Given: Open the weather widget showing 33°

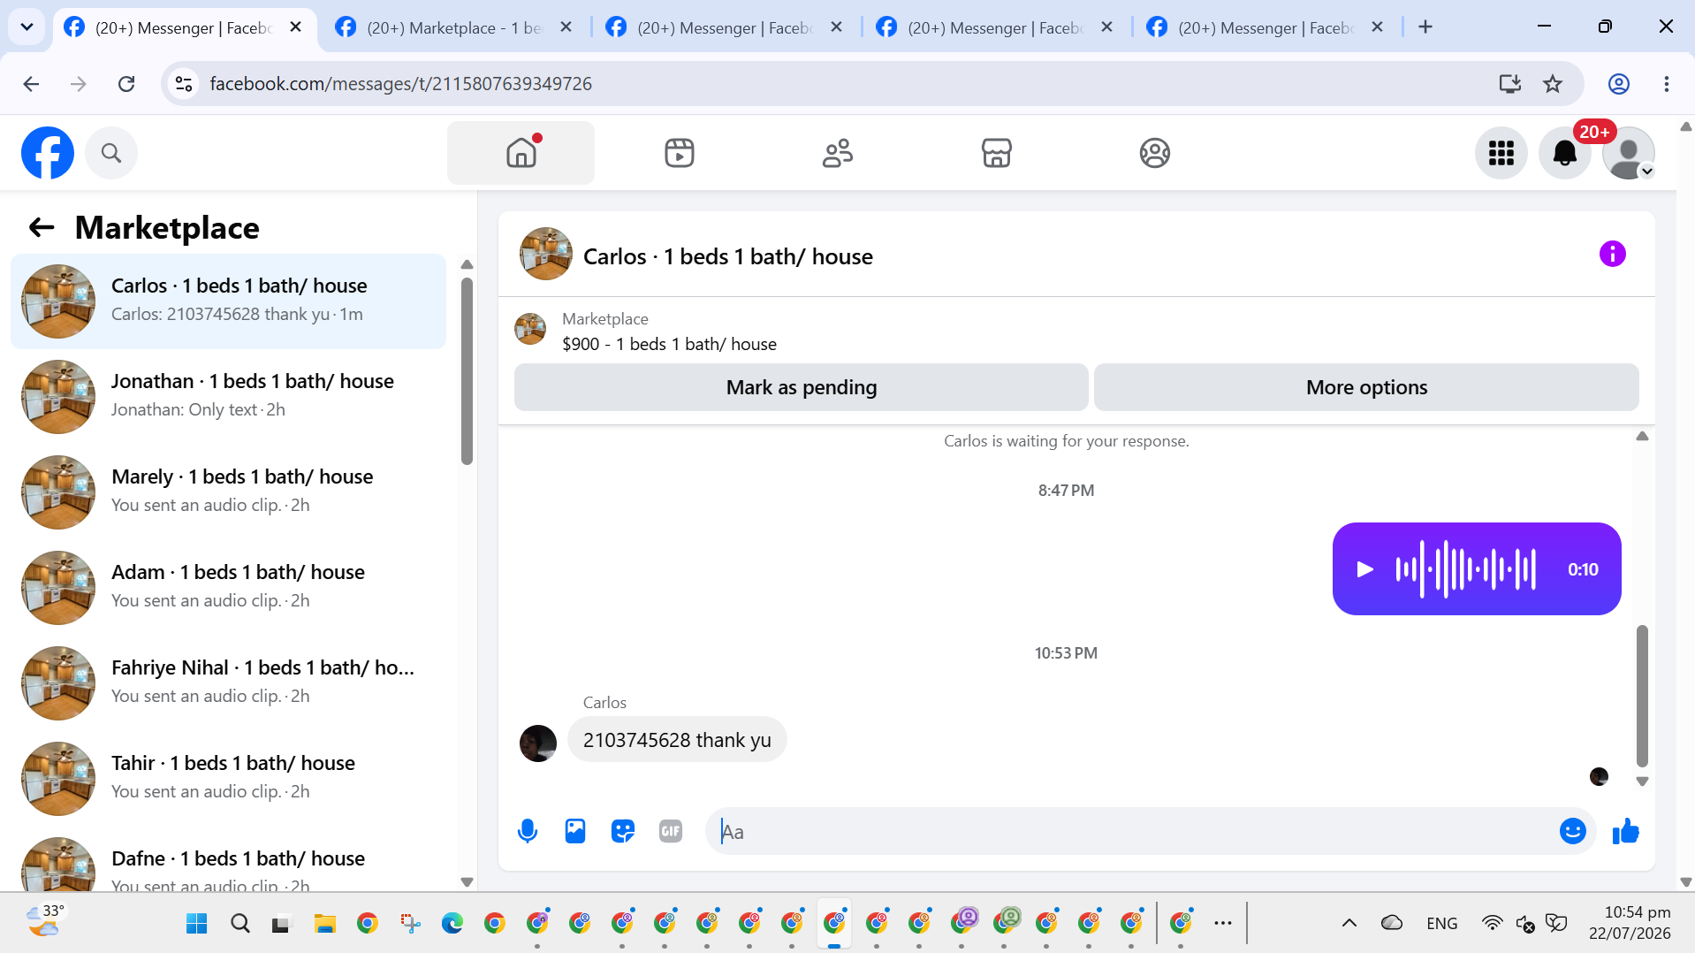Looking at the screenshot, I should coord(44,921).
